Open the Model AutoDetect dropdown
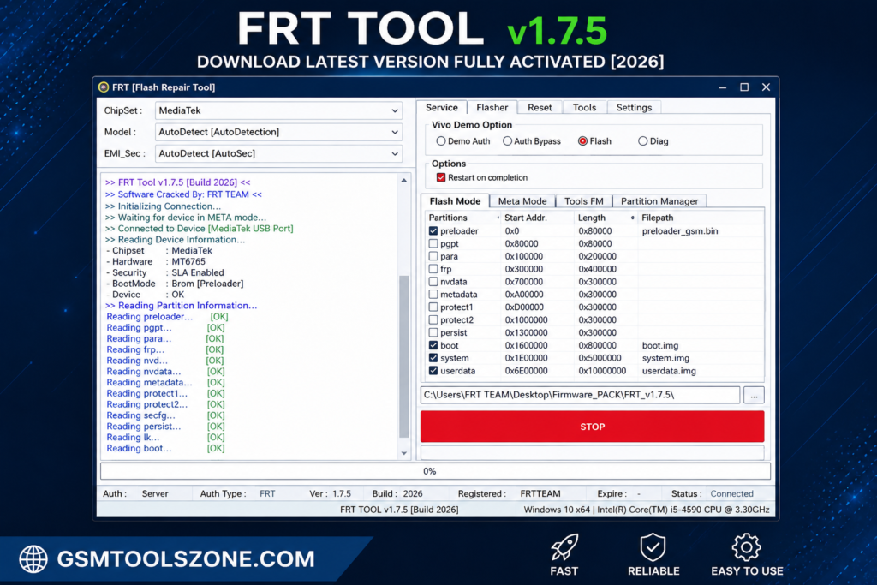Viewport: 877px width, 585px height. (278, 132)
